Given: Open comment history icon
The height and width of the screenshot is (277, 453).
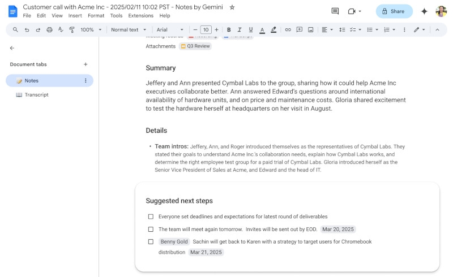Looking at the screenshot, I should coord(335,11).
